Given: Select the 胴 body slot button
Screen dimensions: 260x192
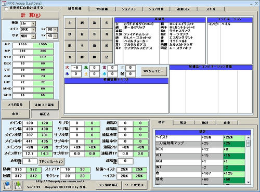Looking at the screenshot, I should click(70, 46).
